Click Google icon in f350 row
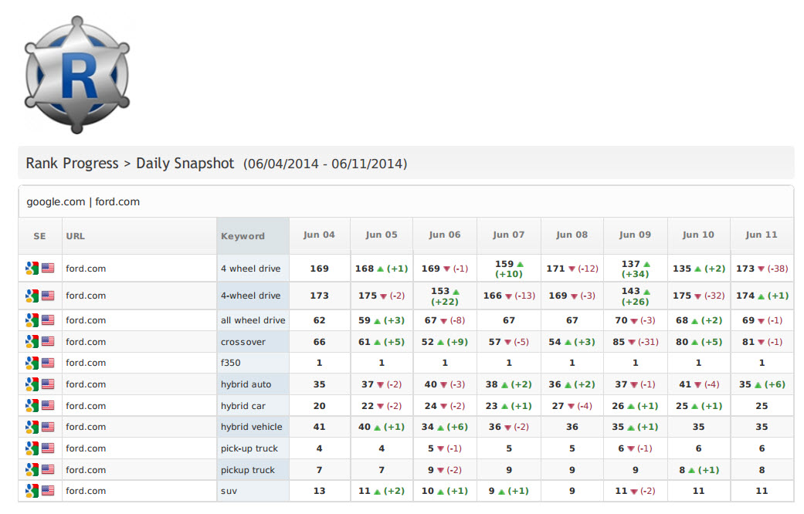Image resolution: width=804 pixels, height=514 pixels. pos(32,362)
